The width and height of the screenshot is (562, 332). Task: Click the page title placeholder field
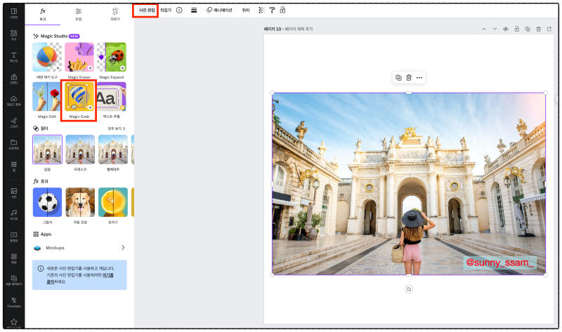[299, 29]
